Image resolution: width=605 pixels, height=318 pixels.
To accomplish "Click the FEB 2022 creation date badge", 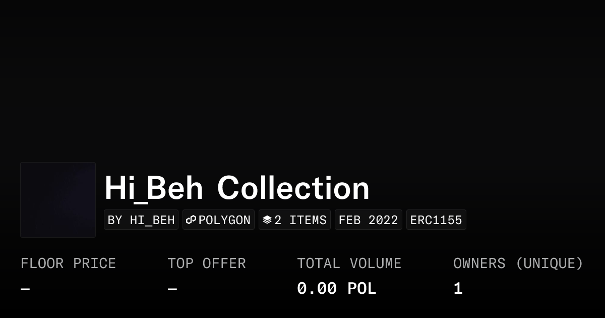I will click(368, 220).
